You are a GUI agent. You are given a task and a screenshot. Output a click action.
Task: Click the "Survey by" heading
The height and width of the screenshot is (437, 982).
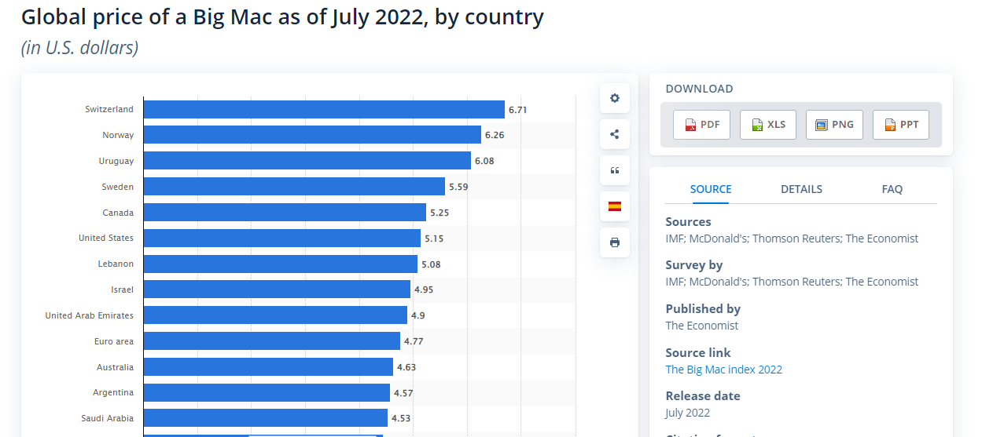pyautogui.click(x=694, y=265)
